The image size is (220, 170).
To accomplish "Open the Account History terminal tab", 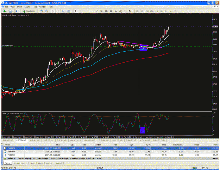I will [x=20, y=163].
